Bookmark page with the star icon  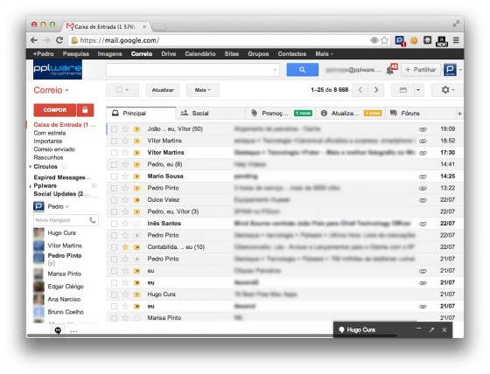pos(385,40)
